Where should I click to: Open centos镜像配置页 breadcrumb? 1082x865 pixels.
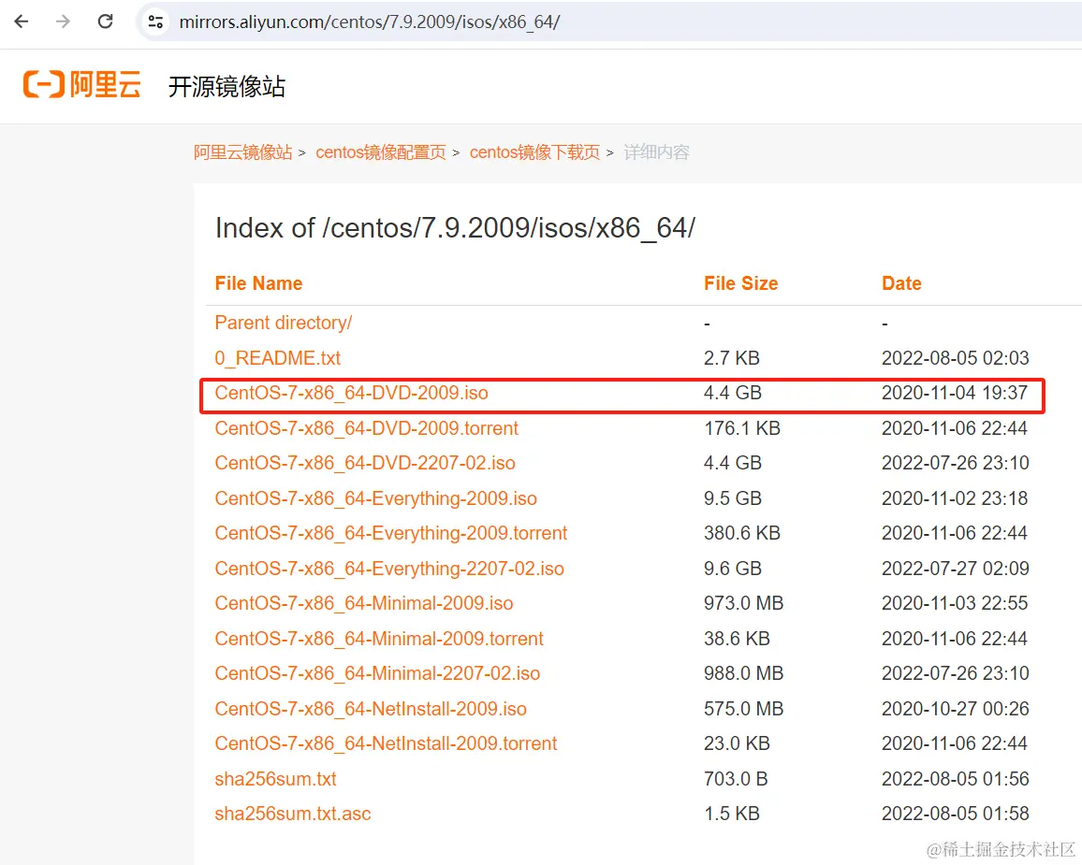tap(381, 152)
